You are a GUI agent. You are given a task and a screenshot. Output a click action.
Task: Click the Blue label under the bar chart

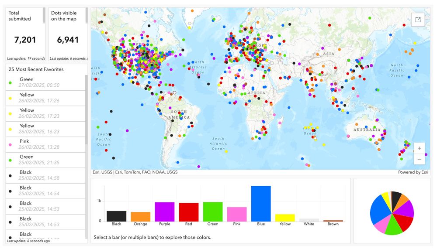261,224
